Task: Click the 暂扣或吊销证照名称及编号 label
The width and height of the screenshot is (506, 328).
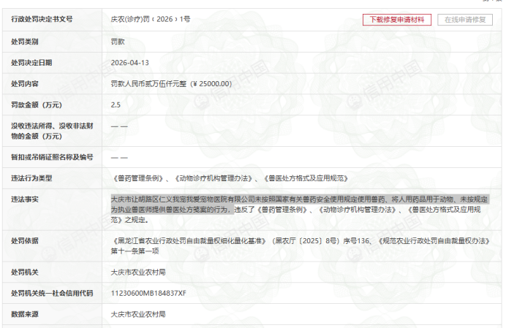Action: [x=52, y=157]
